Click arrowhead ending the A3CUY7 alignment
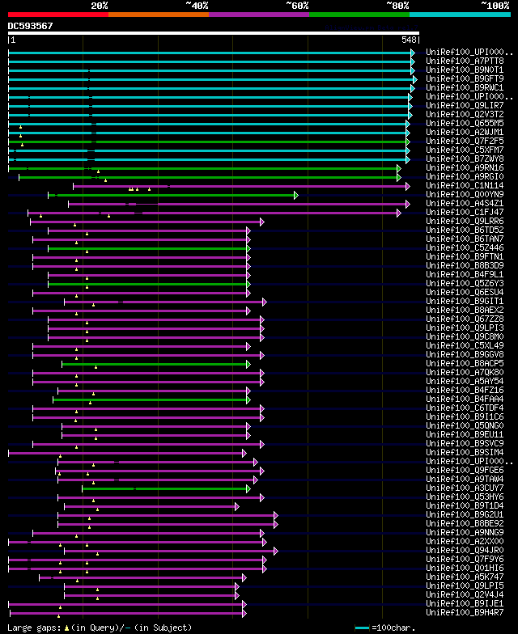The height and width of the screenshot is (634, 518). pyautogui.click(x=248, y=488)
